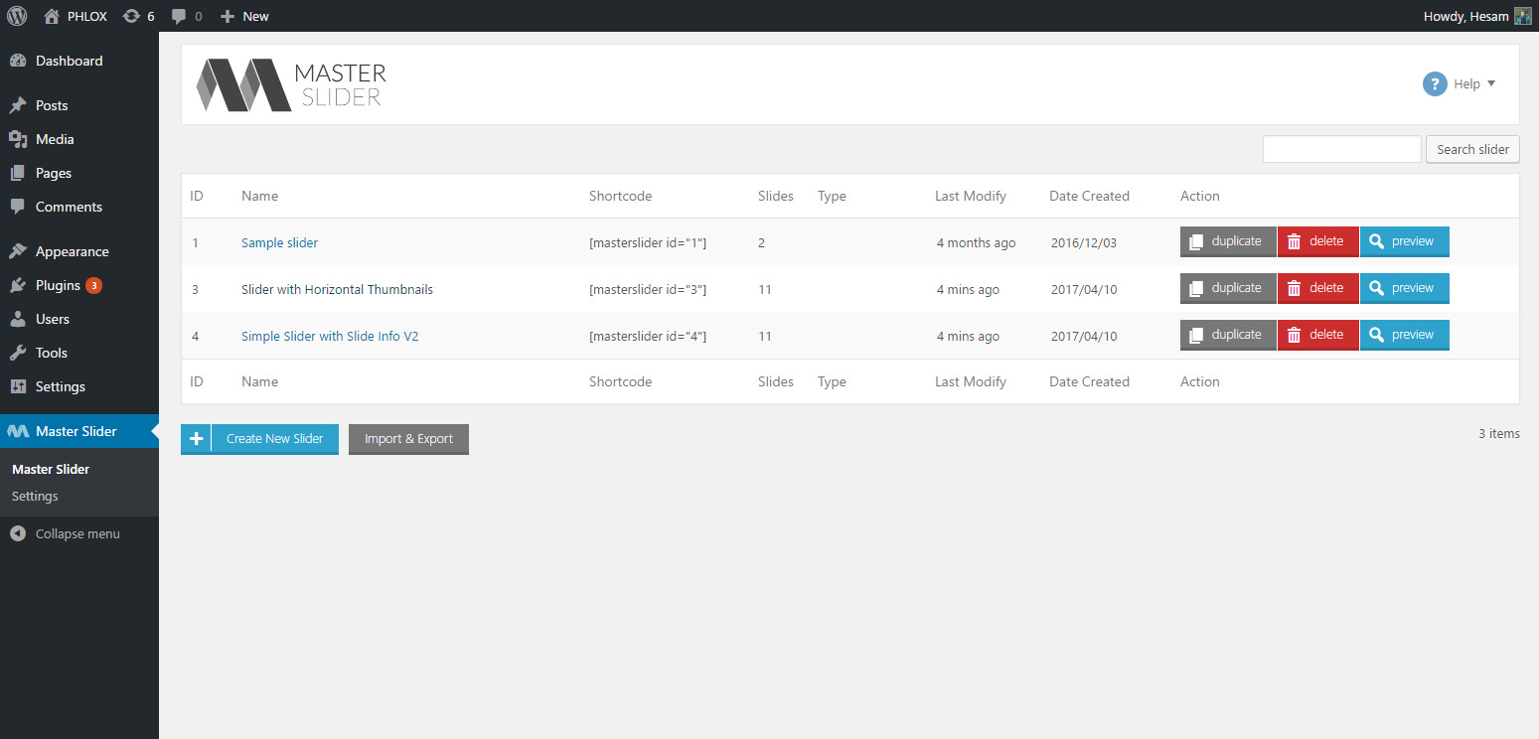Viewport: 1539px width, 739px height.
Task: Select the shortcode for slider id 3
Action: [648, 289]
